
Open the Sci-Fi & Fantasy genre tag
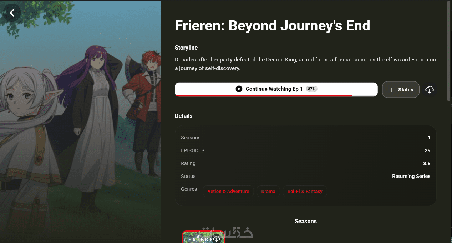click(x=305, y=191)
